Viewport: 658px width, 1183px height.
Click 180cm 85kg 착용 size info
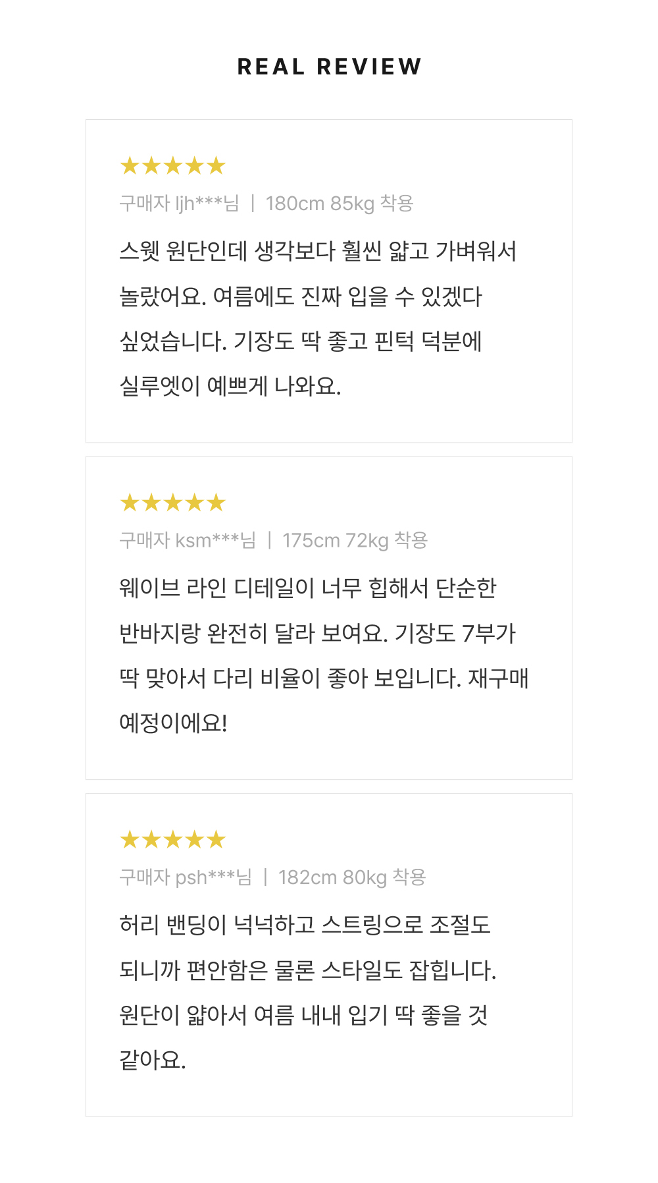tap(340, 203)
